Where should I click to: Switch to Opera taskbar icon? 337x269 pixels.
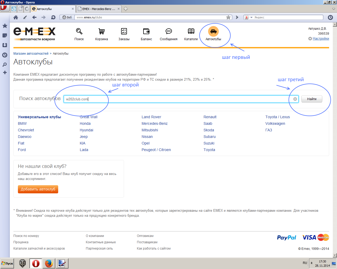tap(36, 263)
